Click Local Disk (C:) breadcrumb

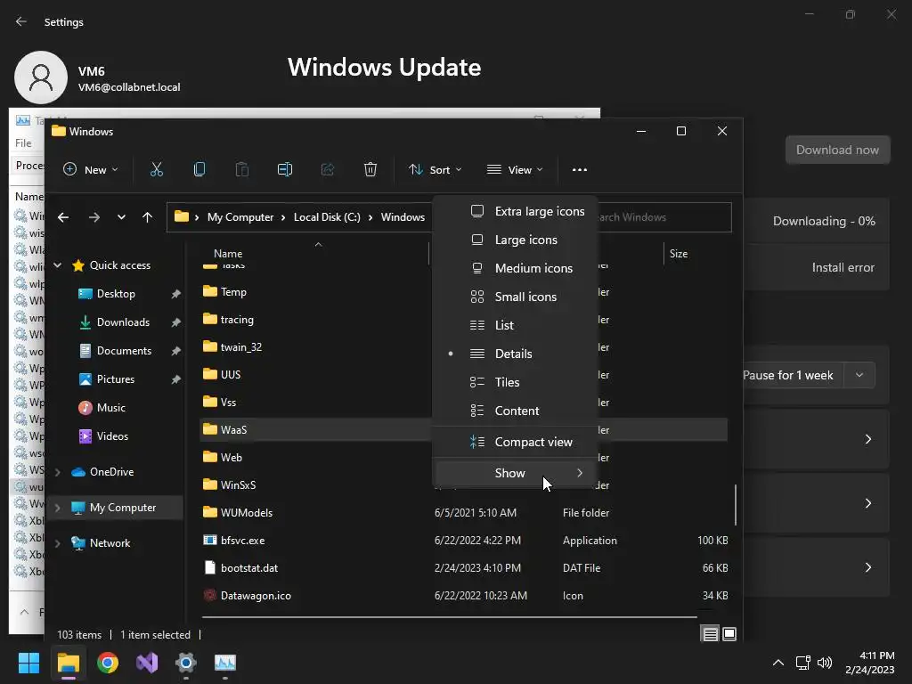tap(327, 217)
